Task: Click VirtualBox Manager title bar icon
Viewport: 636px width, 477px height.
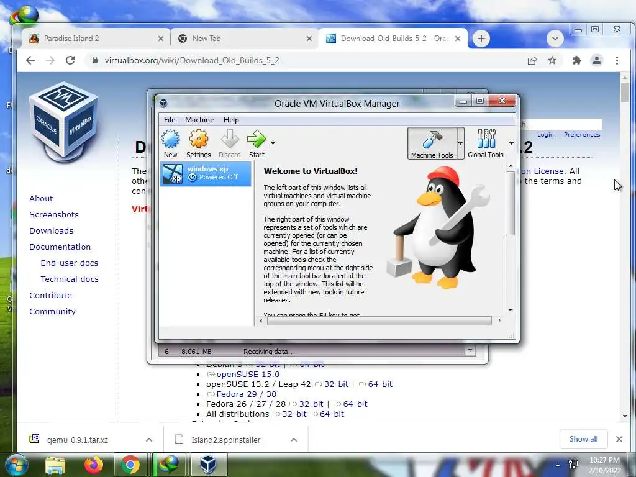Action: (x=163, y=103)
